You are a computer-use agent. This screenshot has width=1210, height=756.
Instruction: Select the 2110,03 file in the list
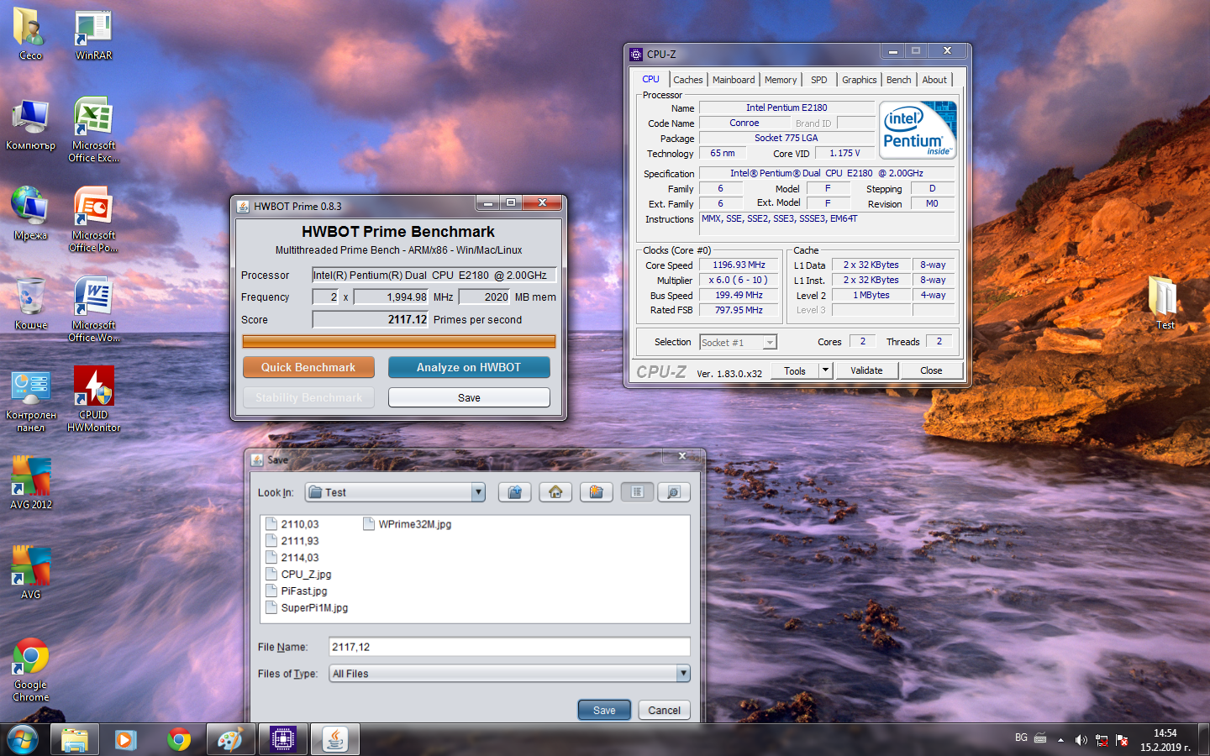click(x=292, y=523)
